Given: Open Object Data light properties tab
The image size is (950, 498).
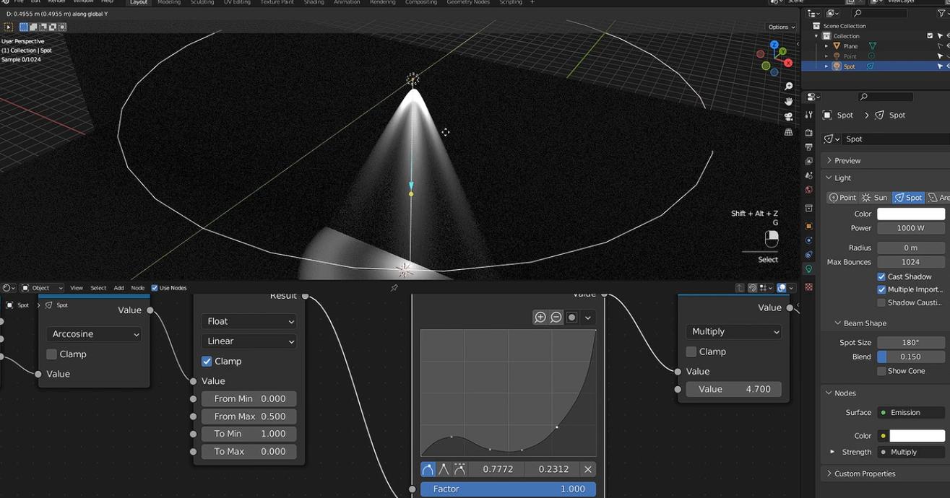Looking at the screenshot, I should click(x=808, y=269).
